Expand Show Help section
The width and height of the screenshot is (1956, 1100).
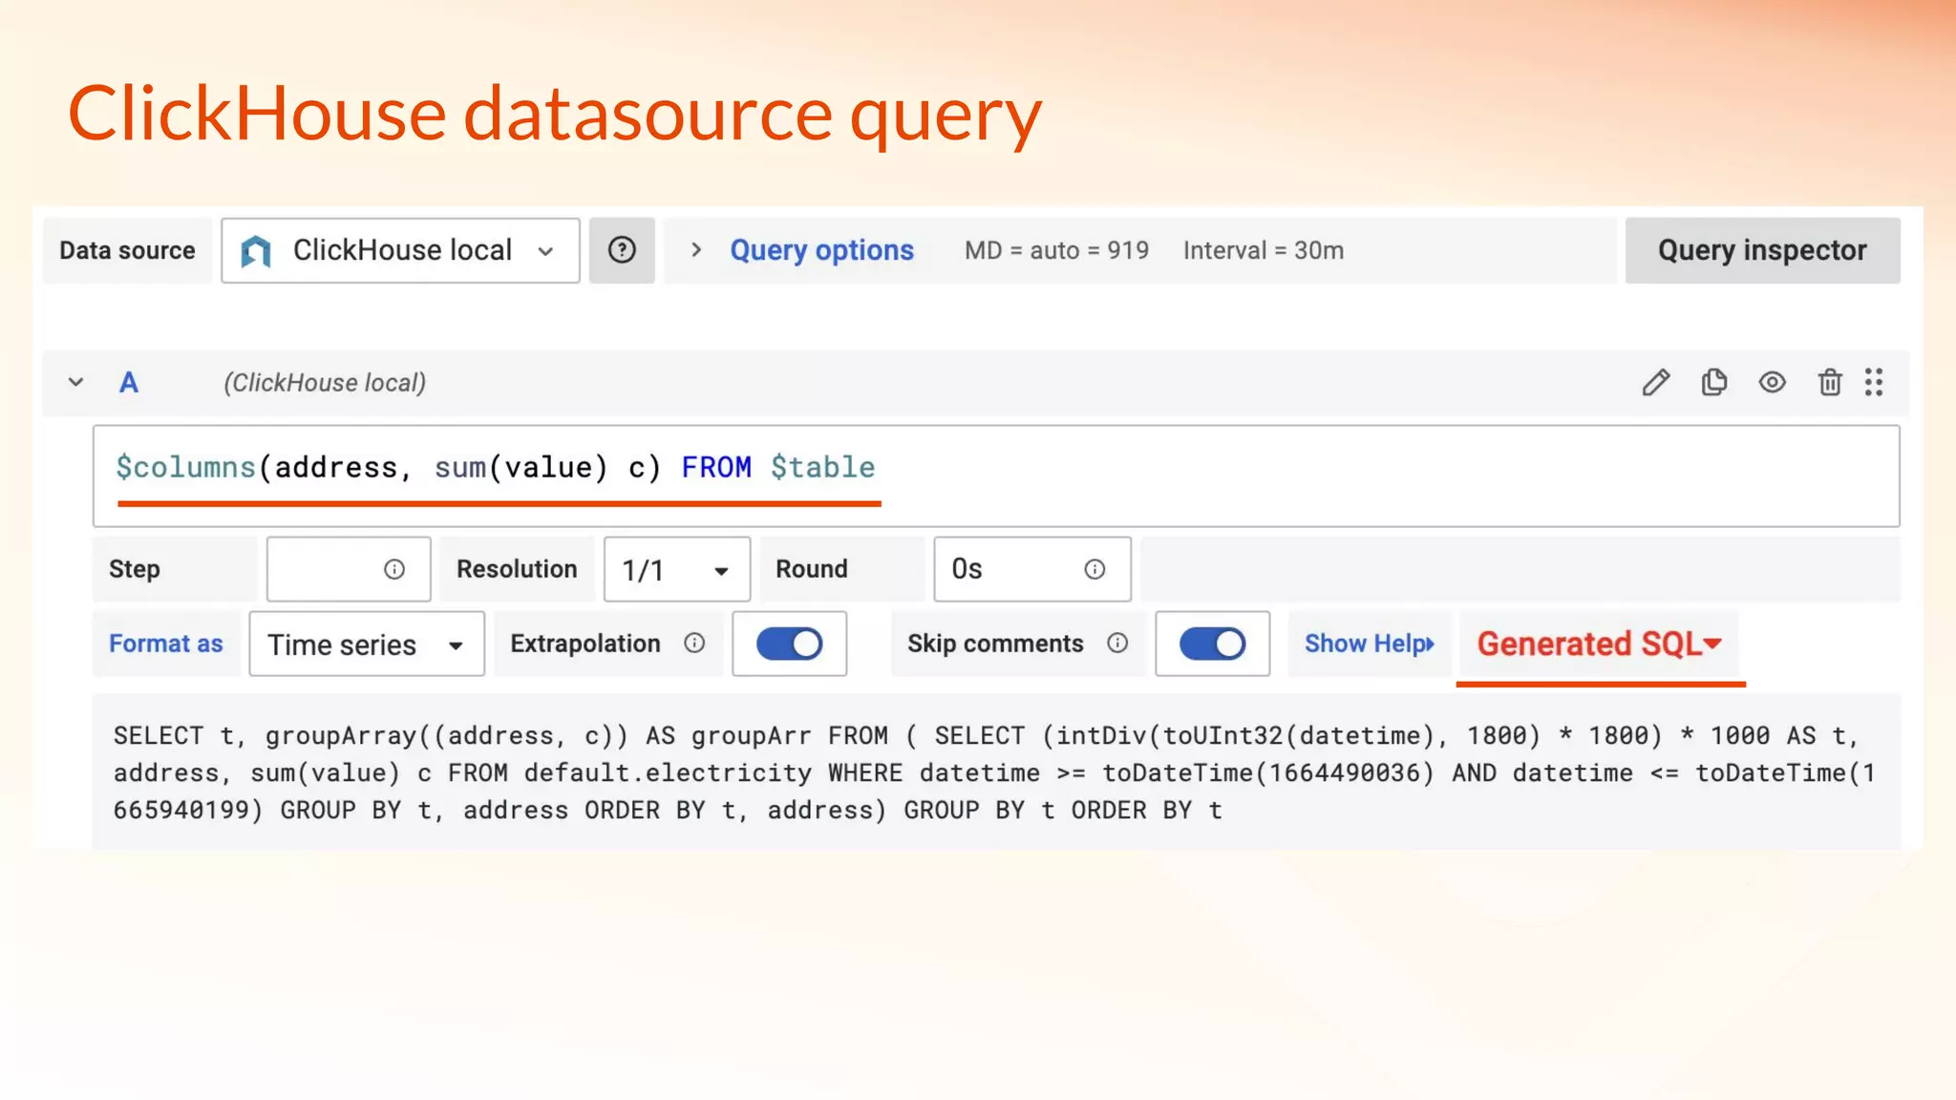pyautogui.click(x=1370, y=644)
